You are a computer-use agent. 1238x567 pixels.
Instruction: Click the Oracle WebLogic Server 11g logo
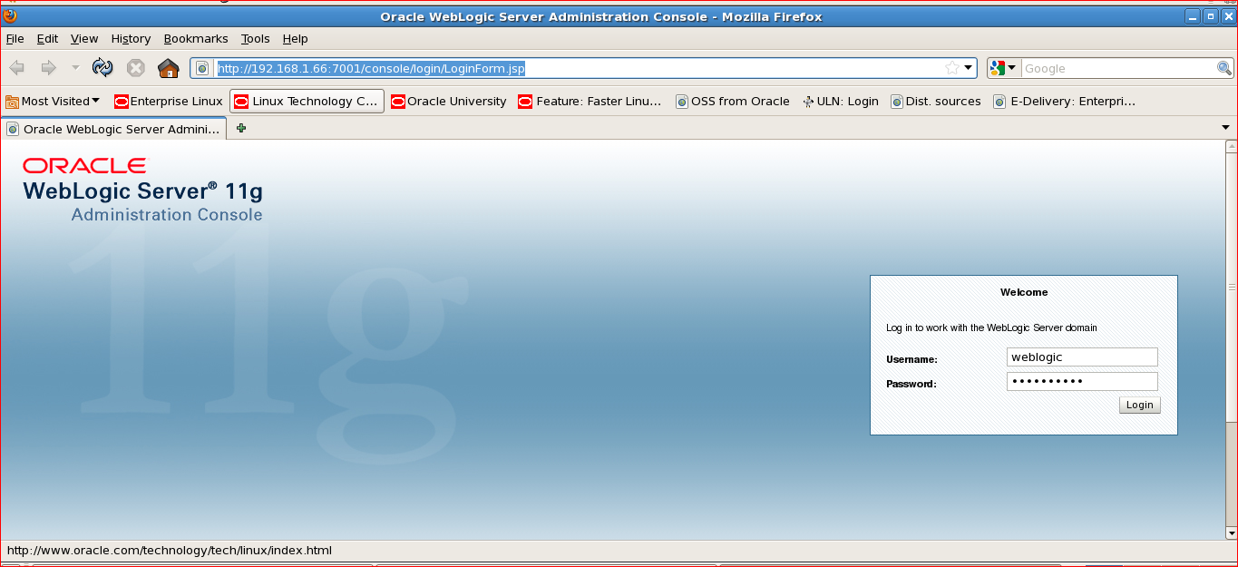pos(142,191)
